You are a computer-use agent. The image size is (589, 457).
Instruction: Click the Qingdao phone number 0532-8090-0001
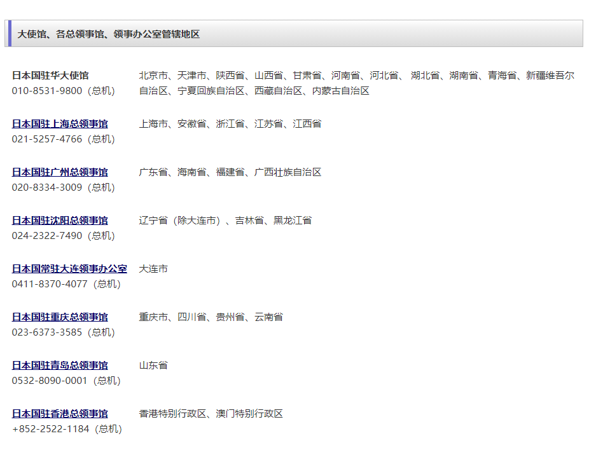click(50, 381)
